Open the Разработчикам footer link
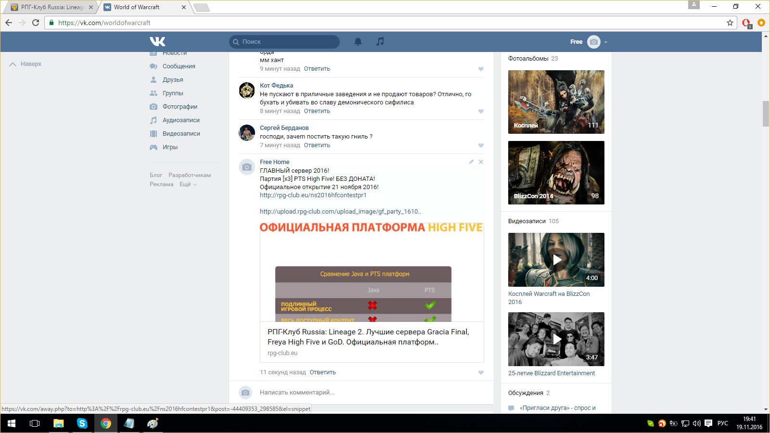Image resolution: width=770 pixels, height=433 pixels. click(190, 175)
